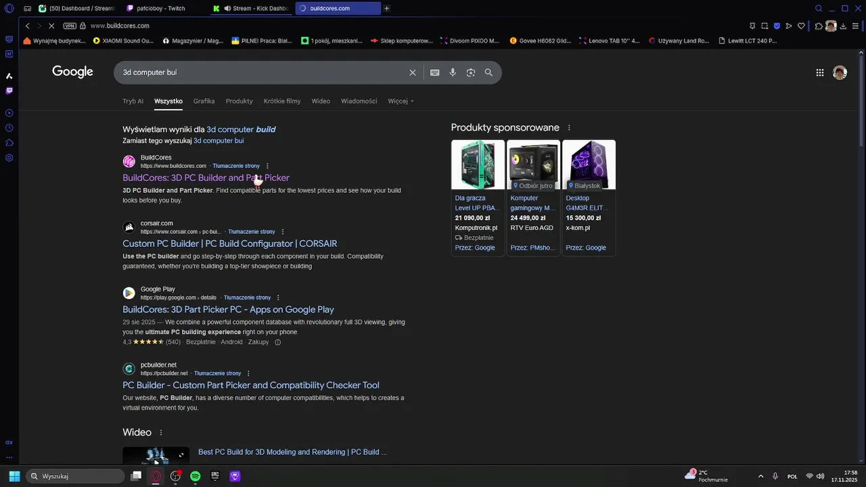This screenshot has height=487, width=866.
Task: Open a new tab with the plus button
Action: [x=386, y=8]
